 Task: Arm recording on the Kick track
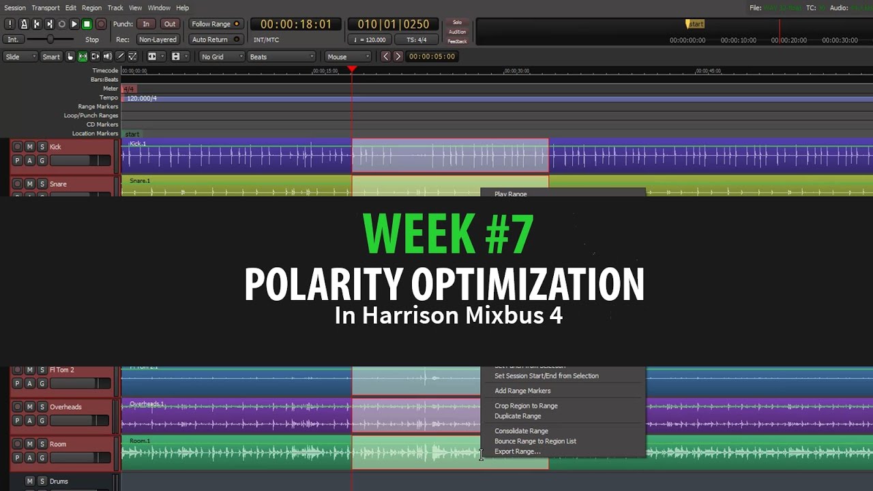tap(18, 147)
